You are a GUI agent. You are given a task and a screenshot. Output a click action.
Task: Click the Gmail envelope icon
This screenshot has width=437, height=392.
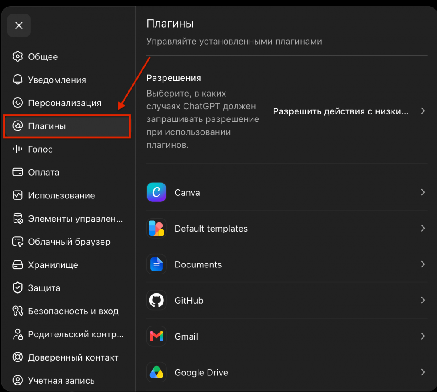click(156, 336)
